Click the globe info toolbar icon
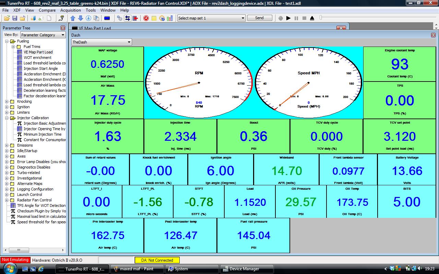 (162, 18)
